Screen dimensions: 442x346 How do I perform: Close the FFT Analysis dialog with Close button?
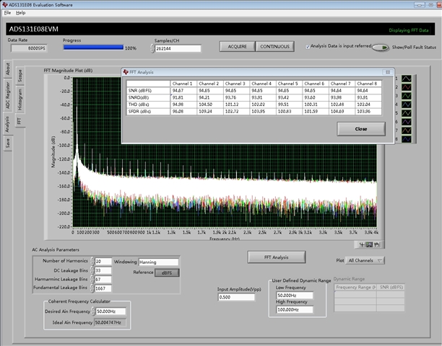[361, 129]
